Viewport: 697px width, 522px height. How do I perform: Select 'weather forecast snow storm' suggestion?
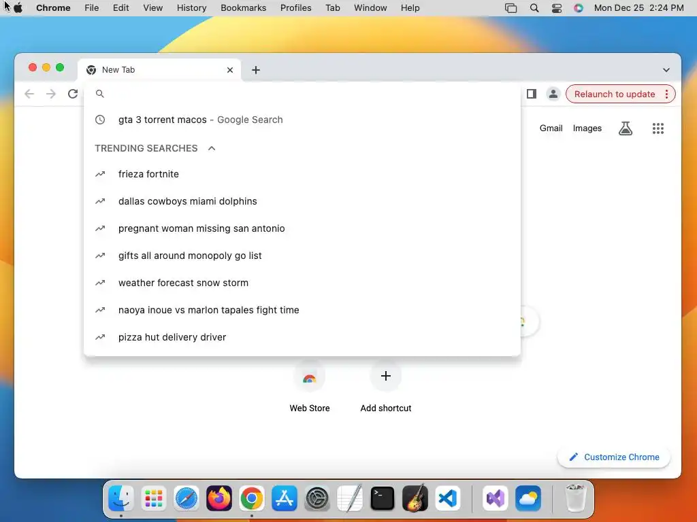[x=302, y=283]
